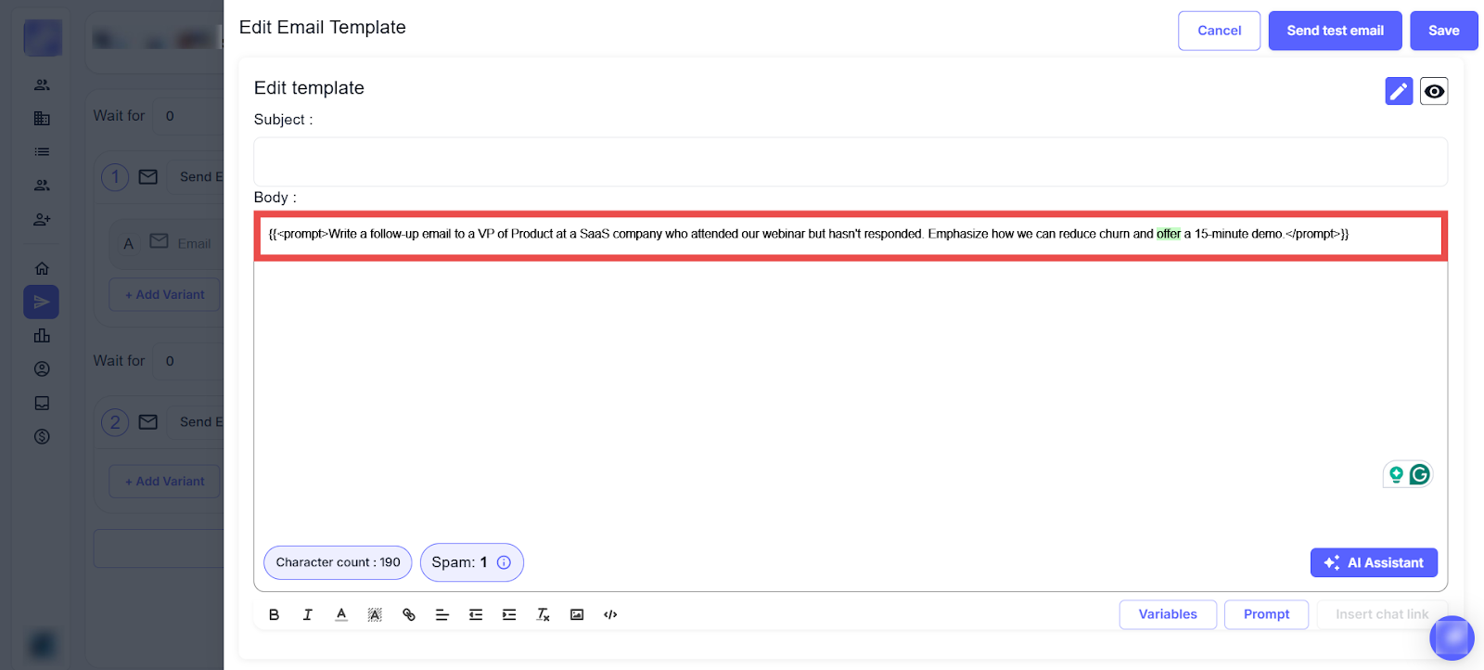Open the Variables menu

coord(1168,614)
